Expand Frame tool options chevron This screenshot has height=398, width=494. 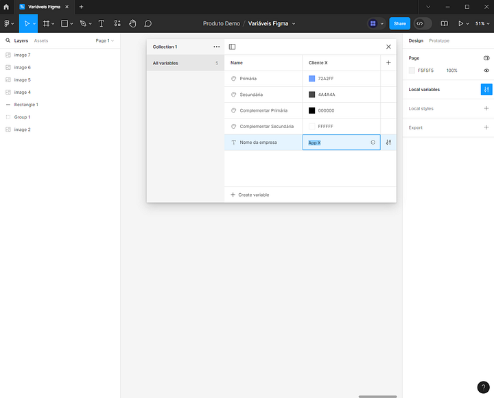[53, 23]
